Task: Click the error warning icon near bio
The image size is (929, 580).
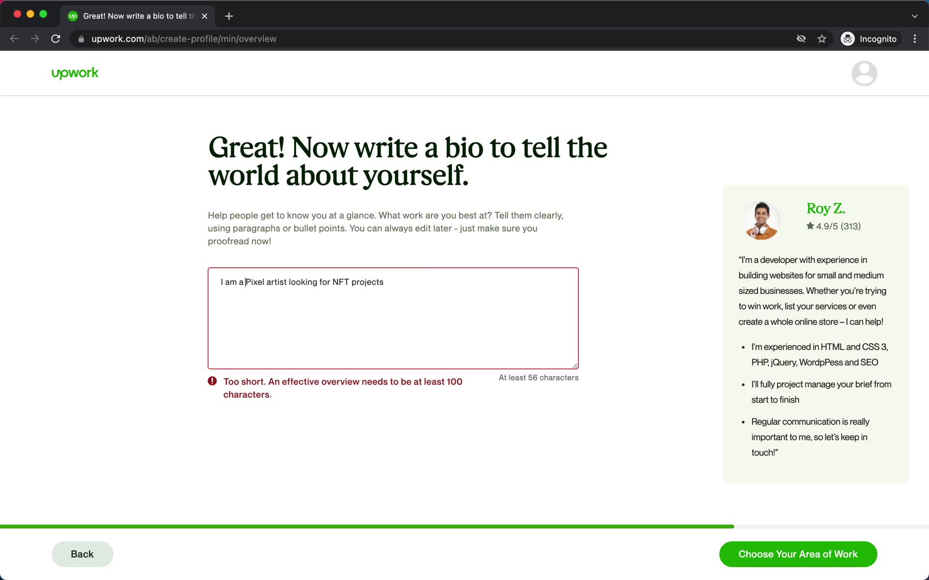Action: coord(212,381)
